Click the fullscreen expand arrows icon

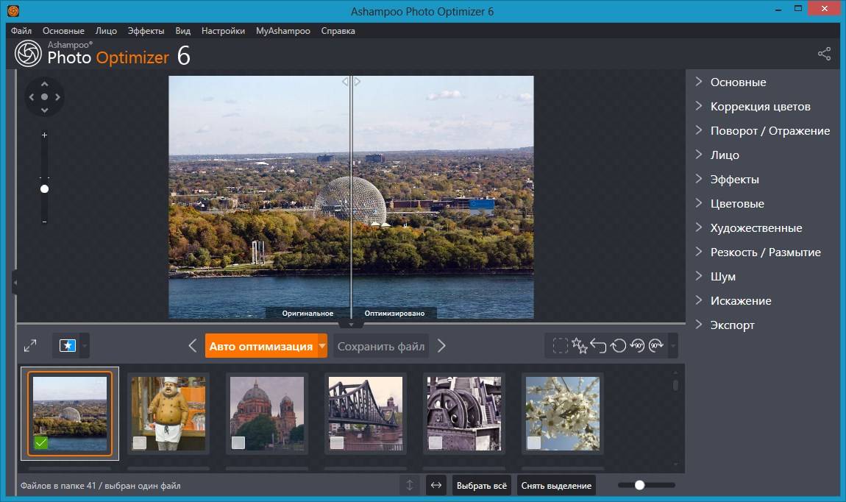point(30,345)
